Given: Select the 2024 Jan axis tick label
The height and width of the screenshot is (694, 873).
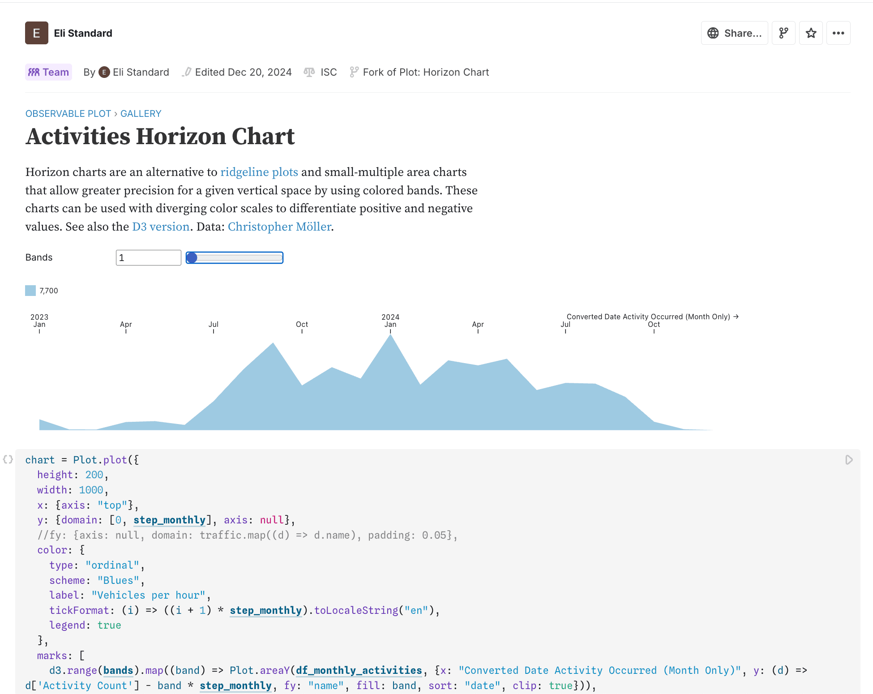Looking at the screenshot, I should pyautogui.click(x=390, y=321).
